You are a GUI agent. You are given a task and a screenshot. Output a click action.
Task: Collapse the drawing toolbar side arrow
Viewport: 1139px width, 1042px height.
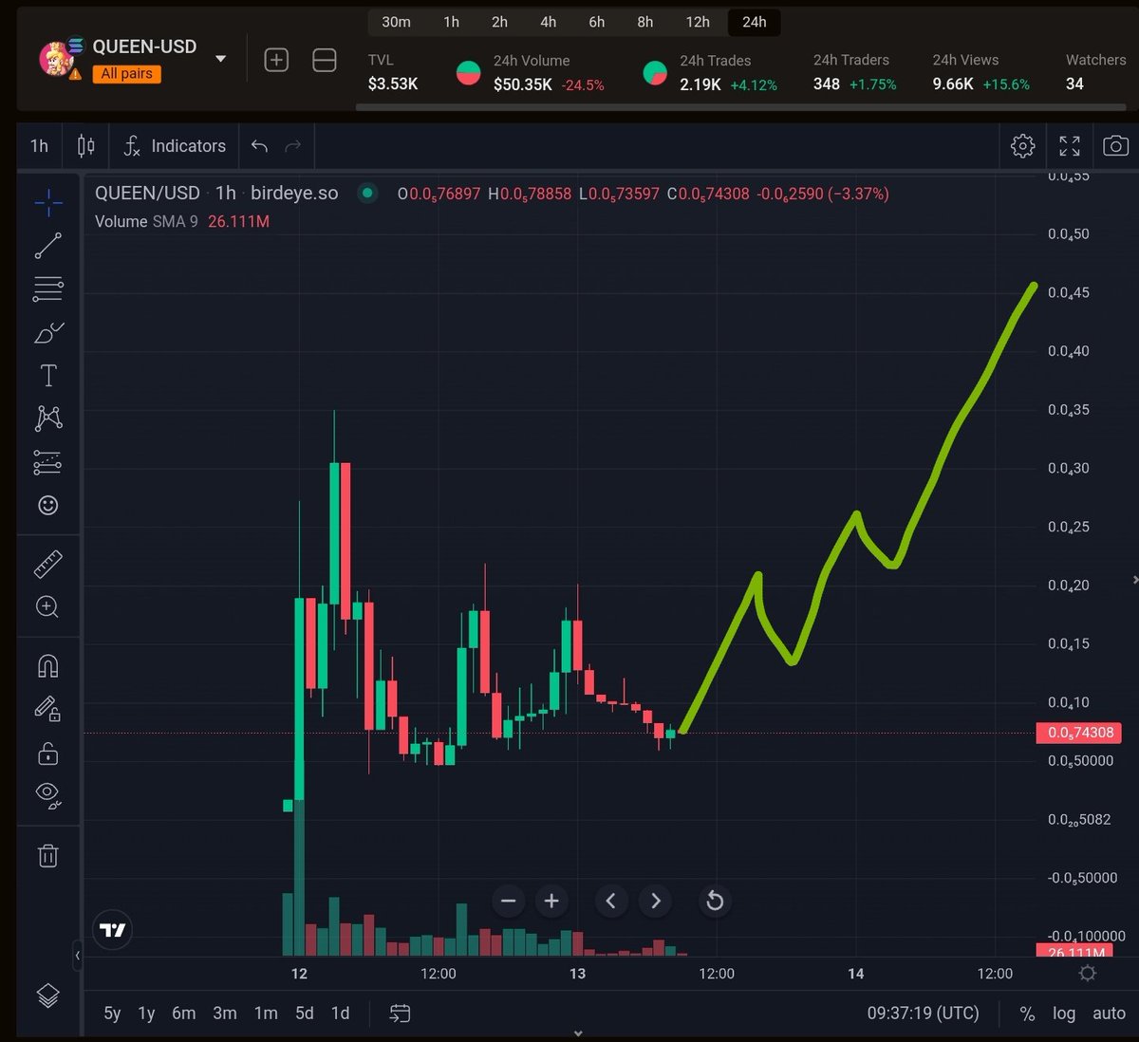[x=77, y=956]
